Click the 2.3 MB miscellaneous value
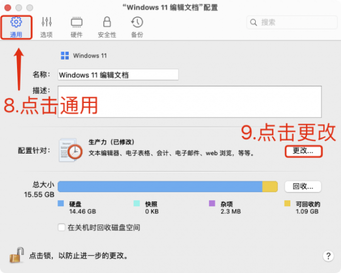 tap(231, 211)
